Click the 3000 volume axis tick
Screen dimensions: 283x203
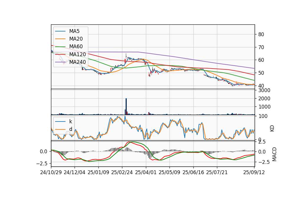pos(264,90)
